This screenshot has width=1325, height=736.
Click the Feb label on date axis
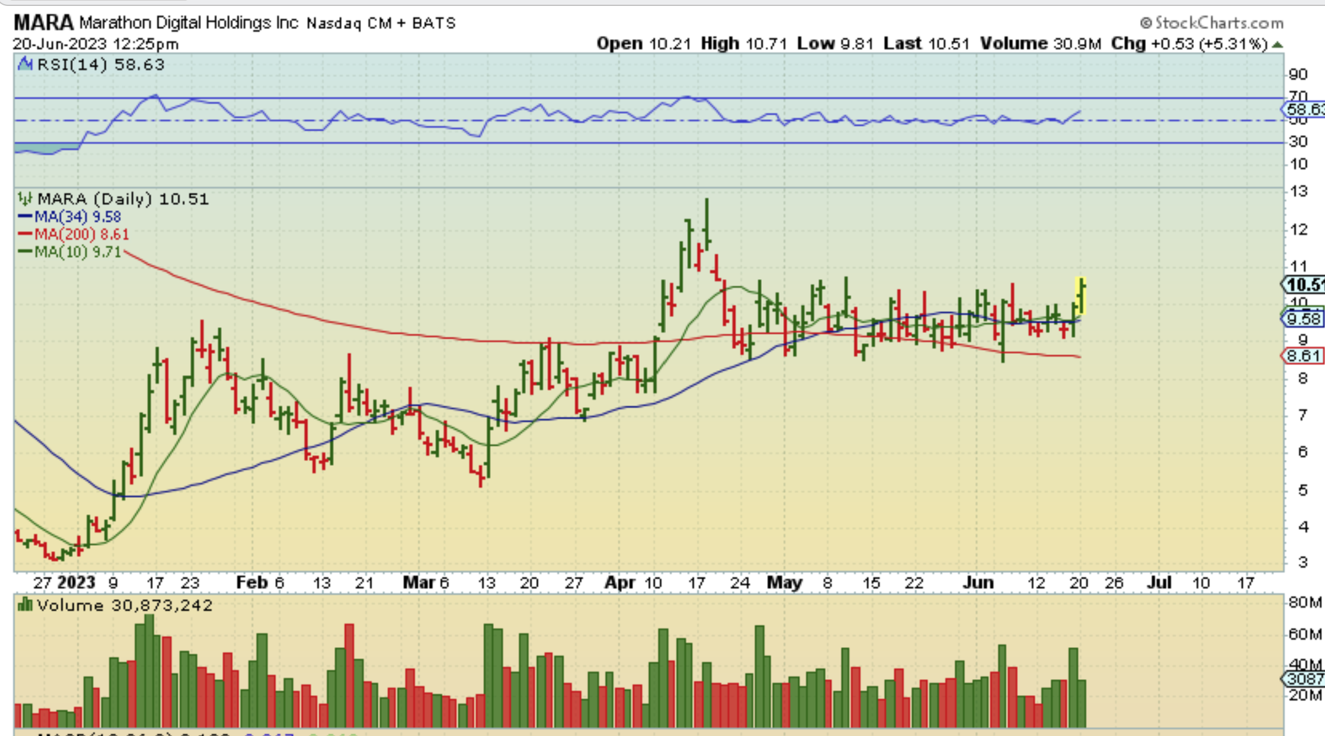click(x=251, y=583)
